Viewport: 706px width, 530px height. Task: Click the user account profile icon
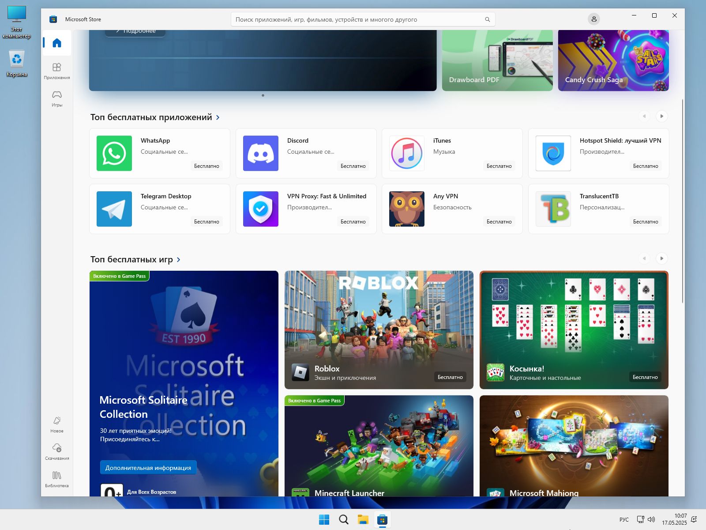594,19
